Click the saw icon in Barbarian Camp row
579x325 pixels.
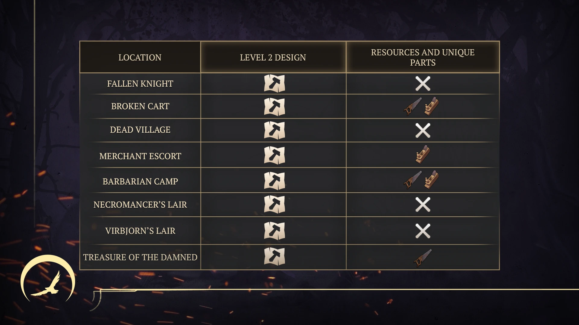pos(413,180)
